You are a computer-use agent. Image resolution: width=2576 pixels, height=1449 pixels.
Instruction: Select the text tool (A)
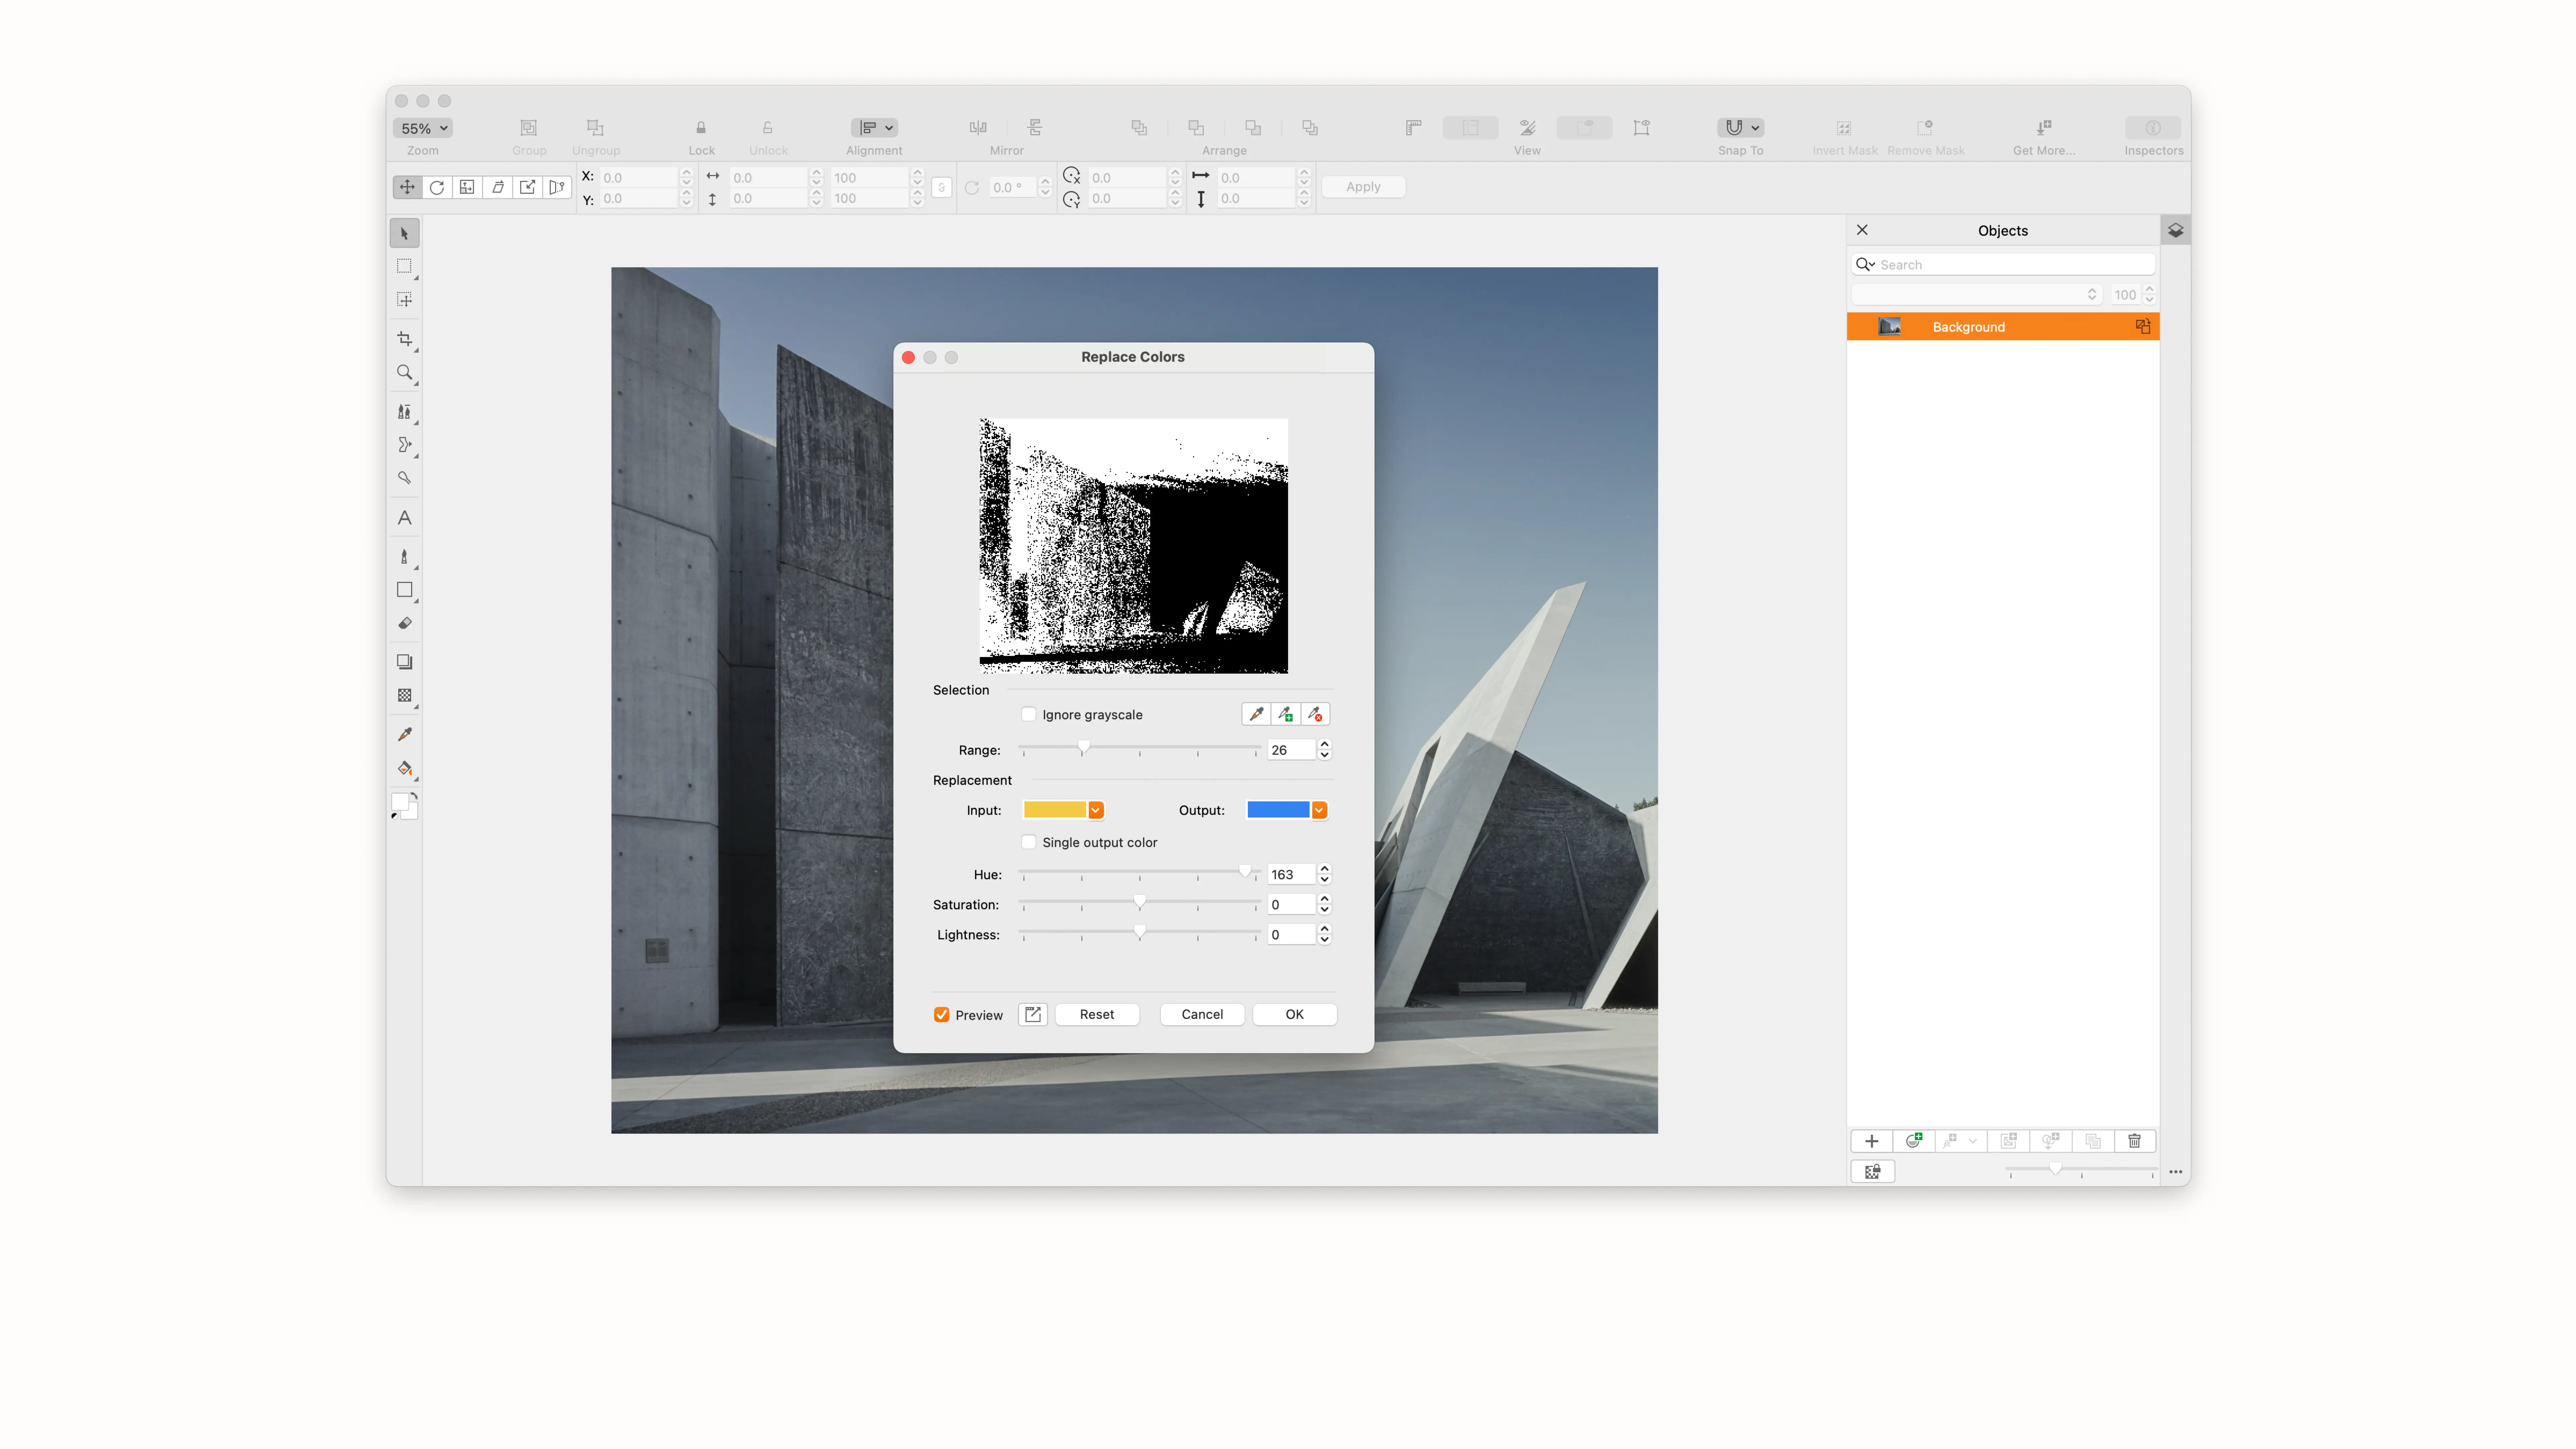(x=404, y=518)
